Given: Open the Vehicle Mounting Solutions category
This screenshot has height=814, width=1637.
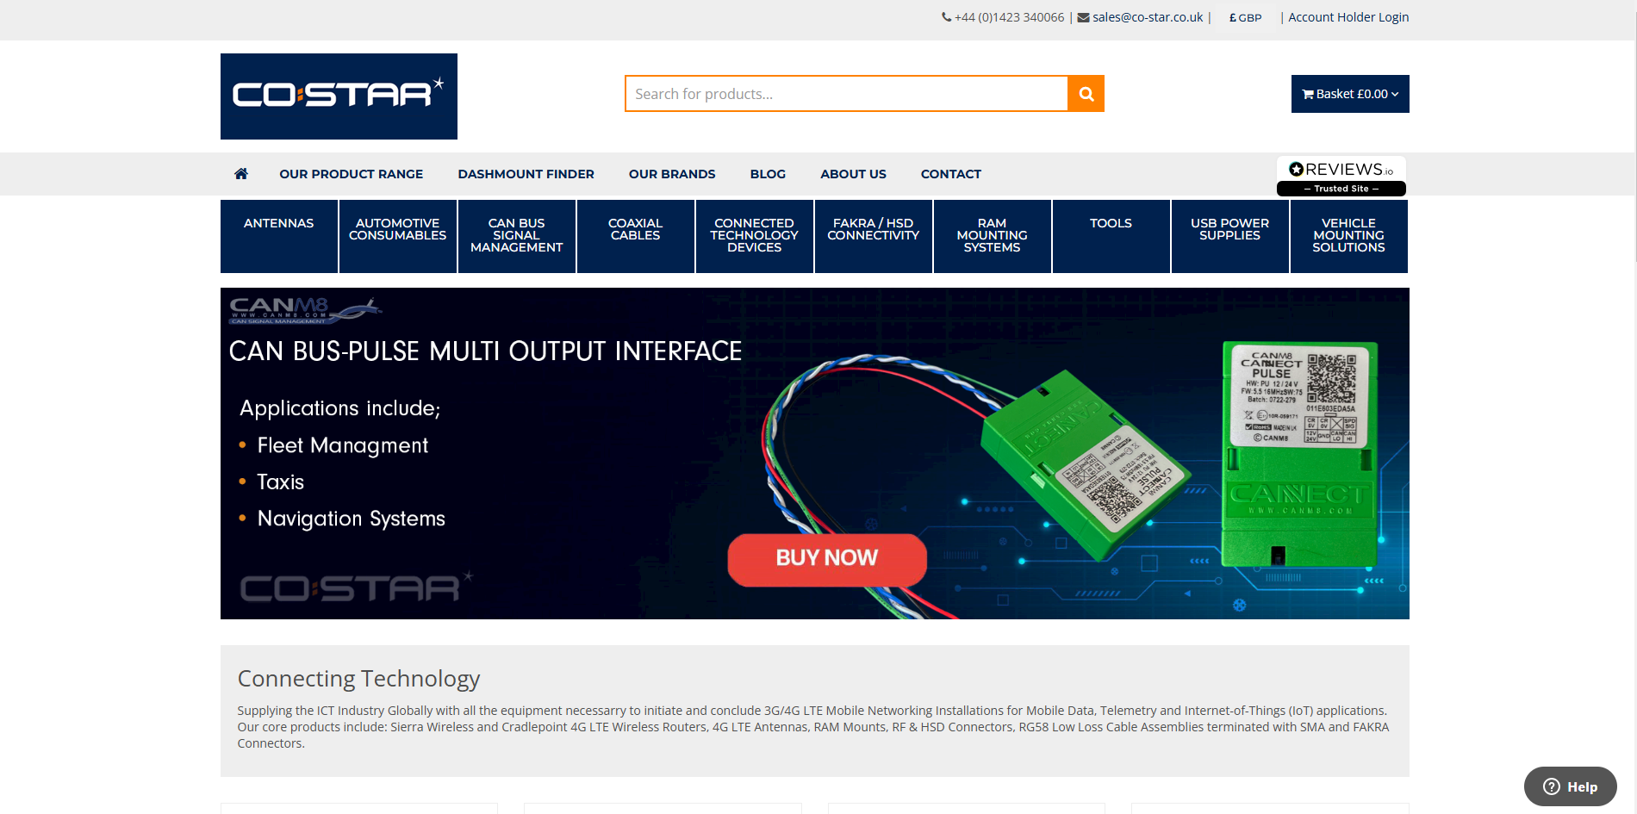Looking at the screenshot, I should 1348,235.
